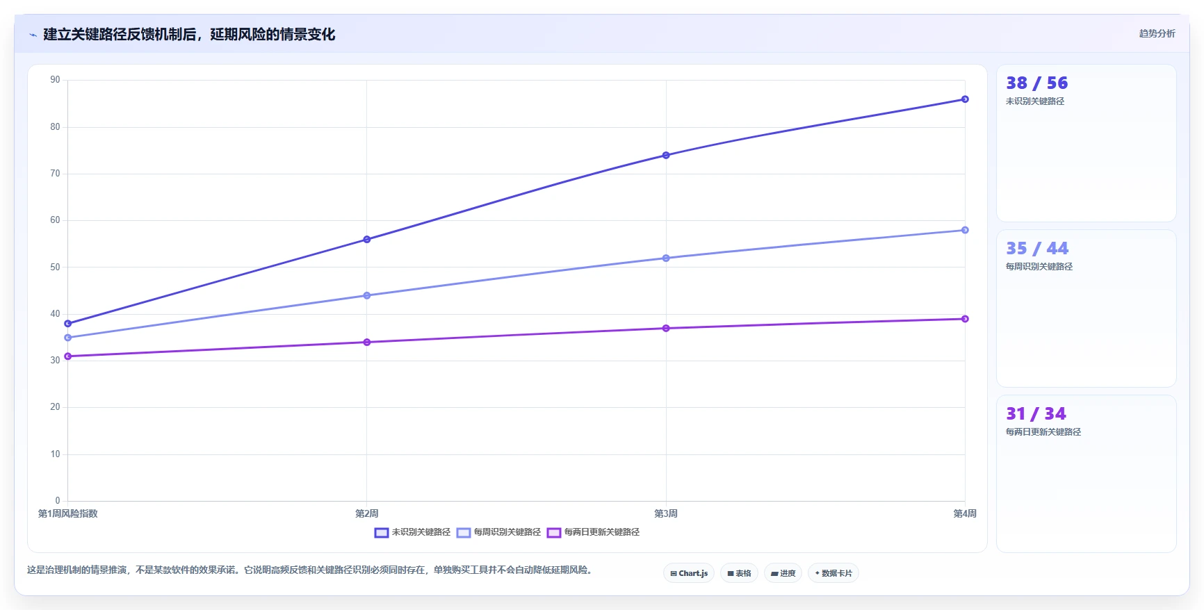Screen dimensions: 1204x610
Task: Select the Chart.js tag chip
Action: click(x=689, y=573)
